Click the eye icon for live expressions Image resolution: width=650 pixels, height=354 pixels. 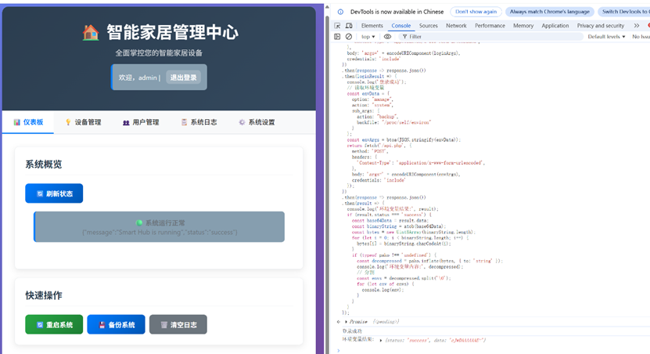388,37
